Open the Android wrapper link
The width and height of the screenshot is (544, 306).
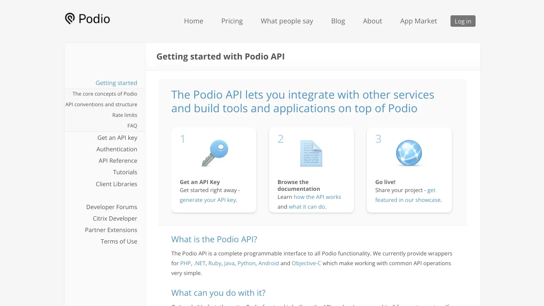269,263
